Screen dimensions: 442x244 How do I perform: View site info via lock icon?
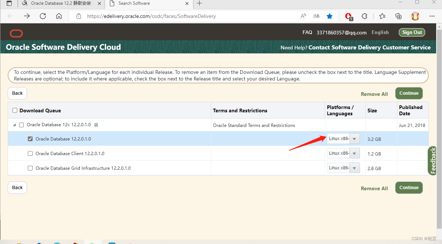(78, 16)
